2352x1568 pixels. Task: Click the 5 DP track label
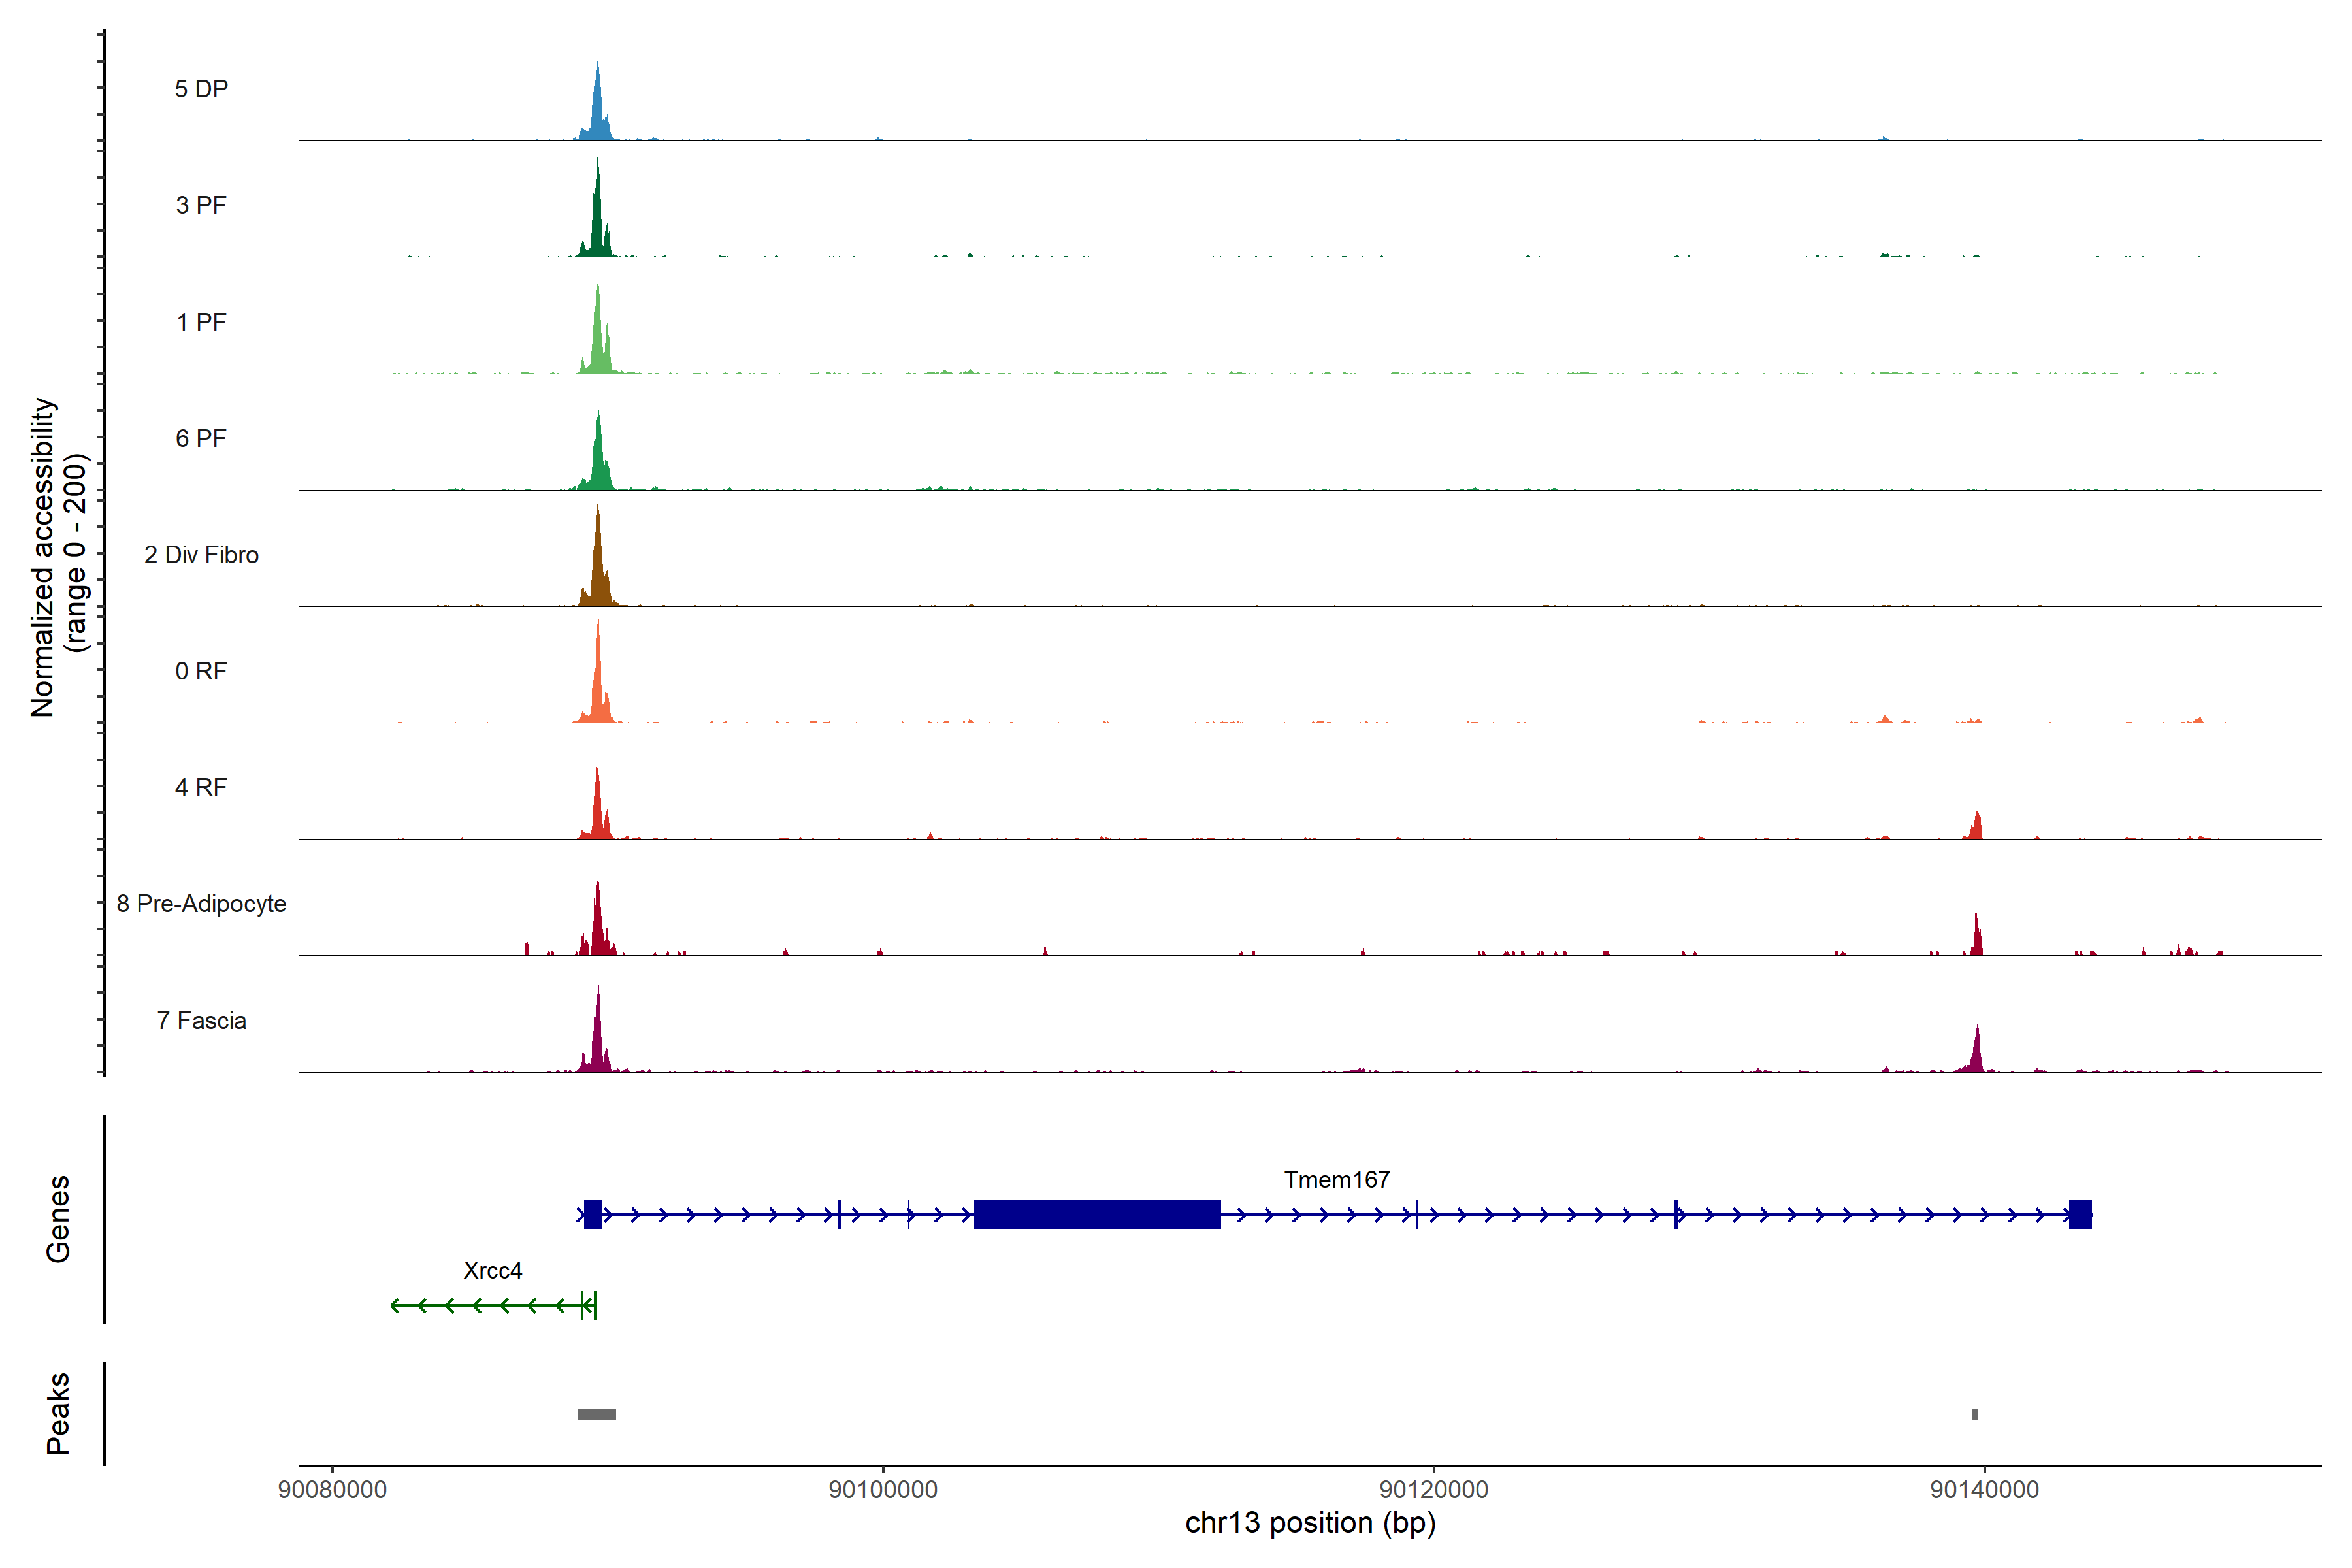[201, 89]
